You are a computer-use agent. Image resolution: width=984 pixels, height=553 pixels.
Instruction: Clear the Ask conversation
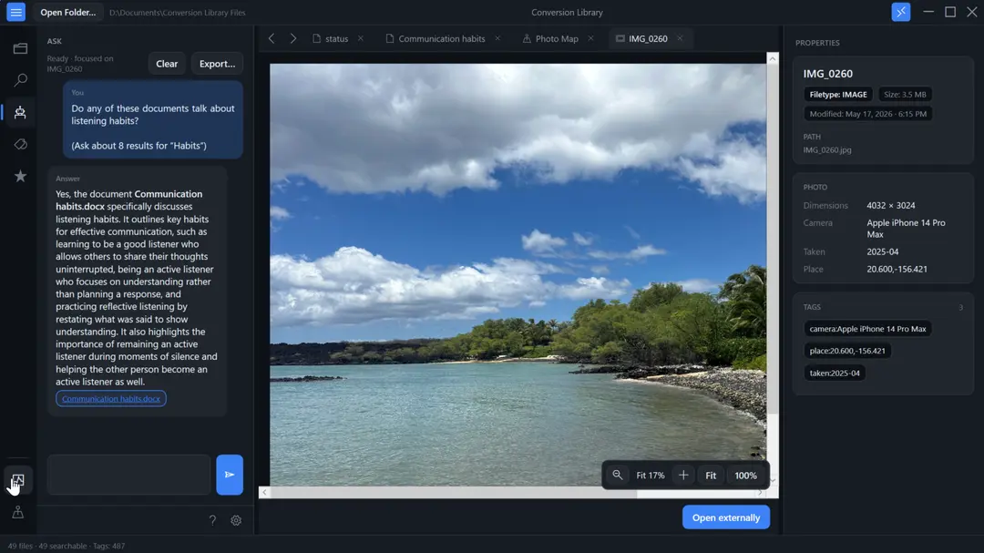click(x=167, y=64)
